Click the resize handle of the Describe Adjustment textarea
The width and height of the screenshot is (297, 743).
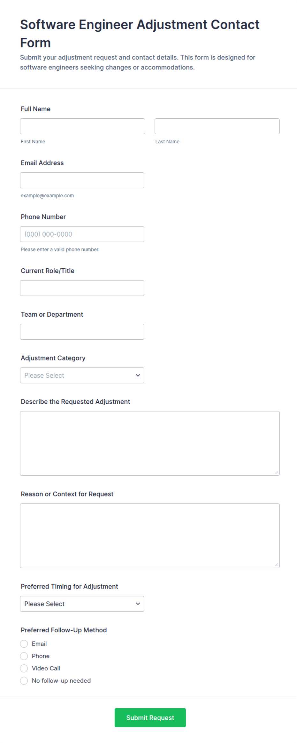pos(276,472)
